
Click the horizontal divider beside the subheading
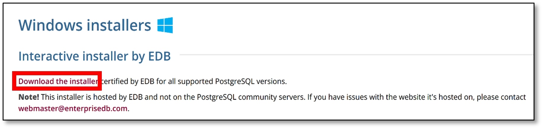(x=355, y=55)
